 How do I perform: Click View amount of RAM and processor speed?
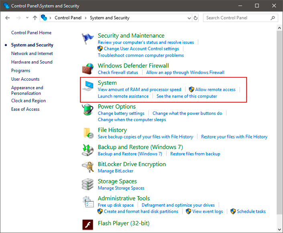click(139, 89)
